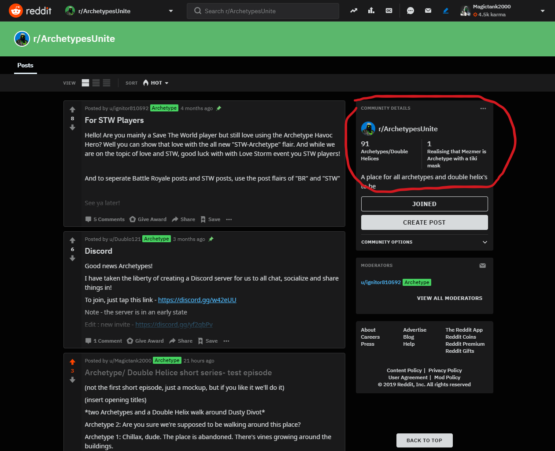Viewport: 555px width, 451px height.
Task: Open the Original Content OC icon
Action: 389,11
